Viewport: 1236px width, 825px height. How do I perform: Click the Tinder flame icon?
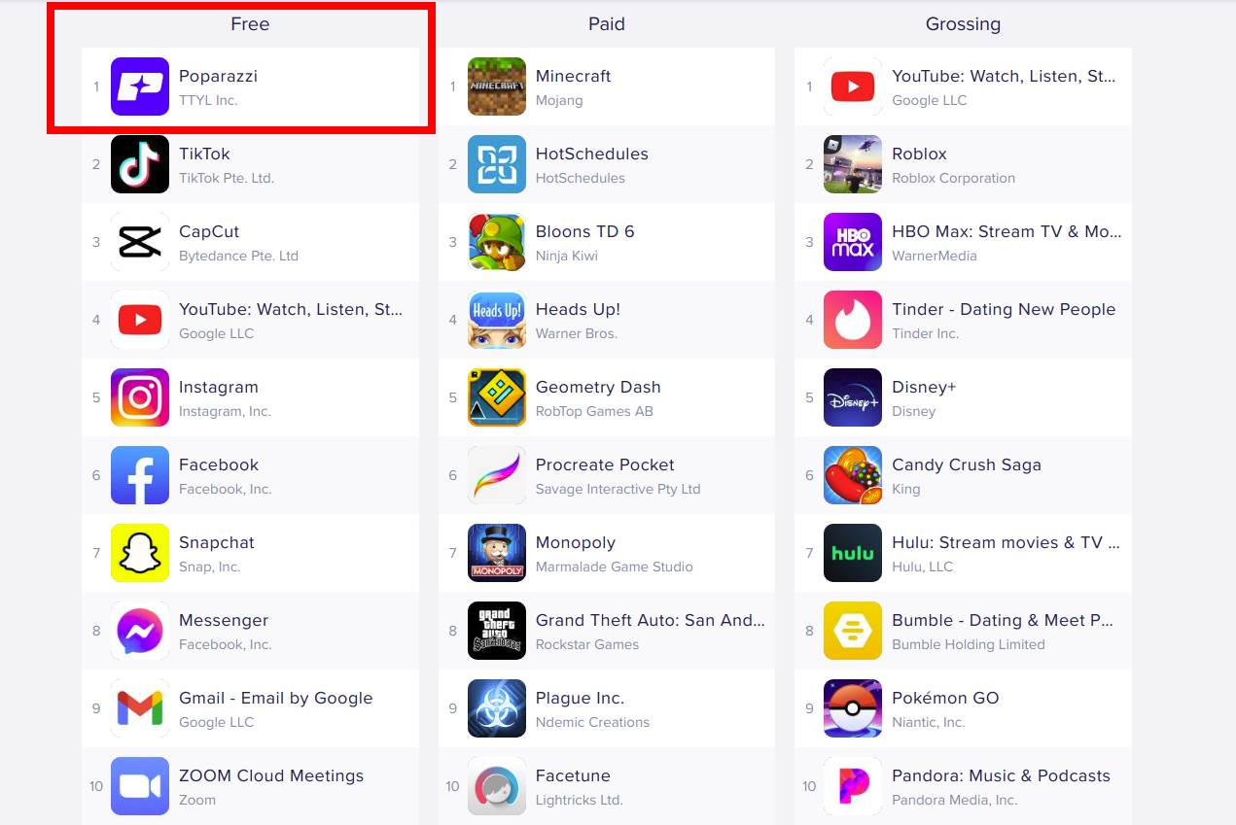click(853, 320)
